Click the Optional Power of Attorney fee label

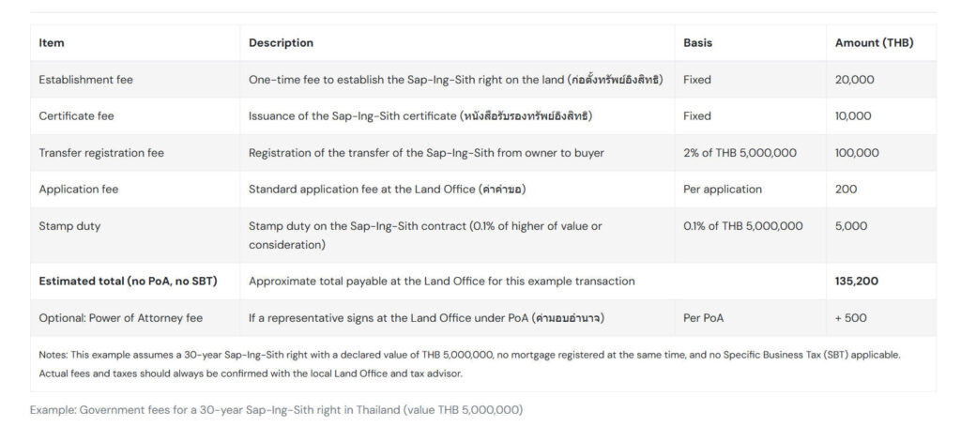tap(121, 318)
